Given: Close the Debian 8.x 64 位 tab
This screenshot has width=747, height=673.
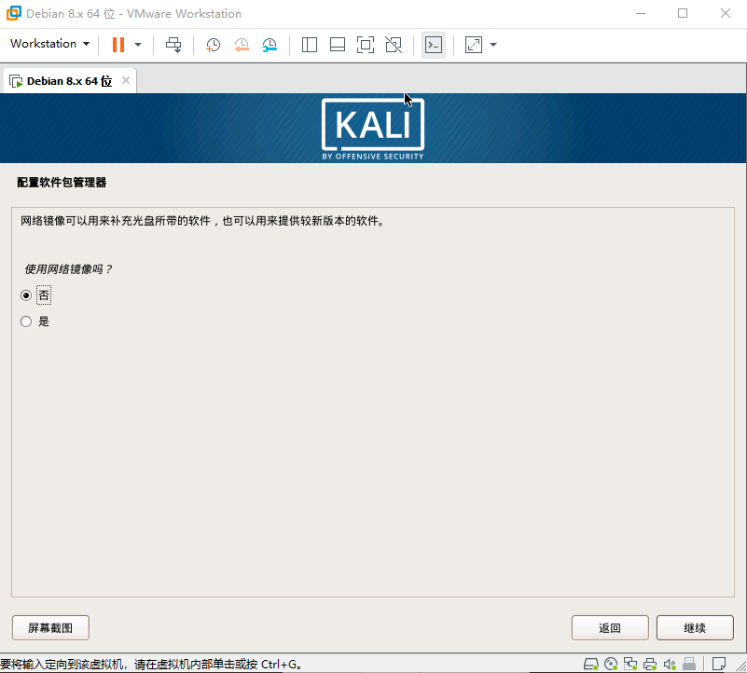Looking at the screenshot, I should [126, 80].
